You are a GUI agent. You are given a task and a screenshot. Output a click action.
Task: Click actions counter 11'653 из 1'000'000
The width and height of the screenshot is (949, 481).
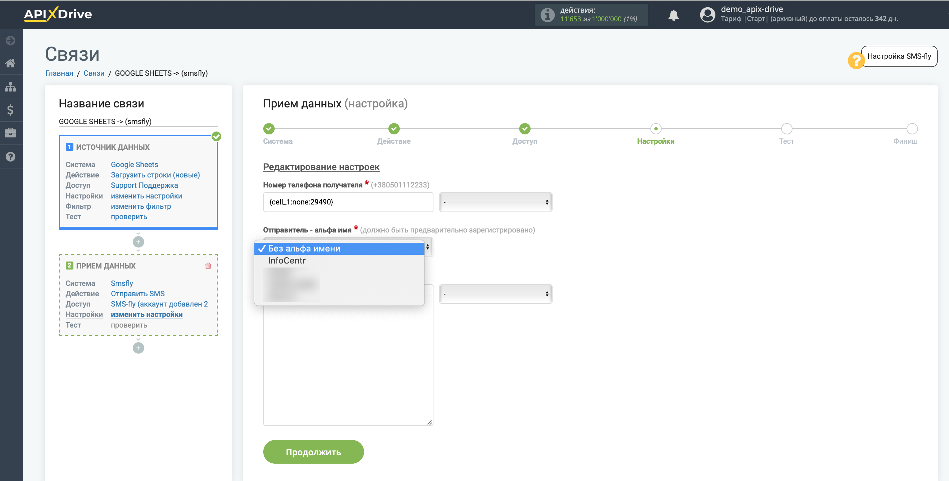[599, 19]
